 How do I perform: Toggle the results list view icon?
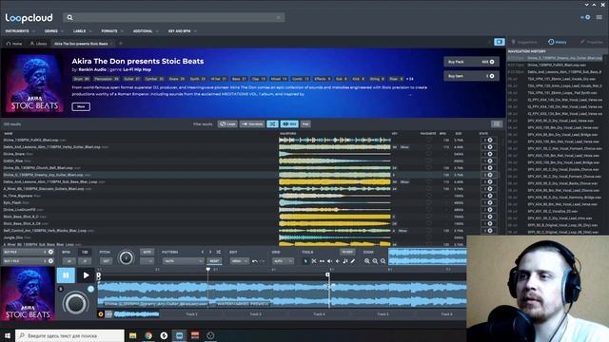[x=497, y=124]
